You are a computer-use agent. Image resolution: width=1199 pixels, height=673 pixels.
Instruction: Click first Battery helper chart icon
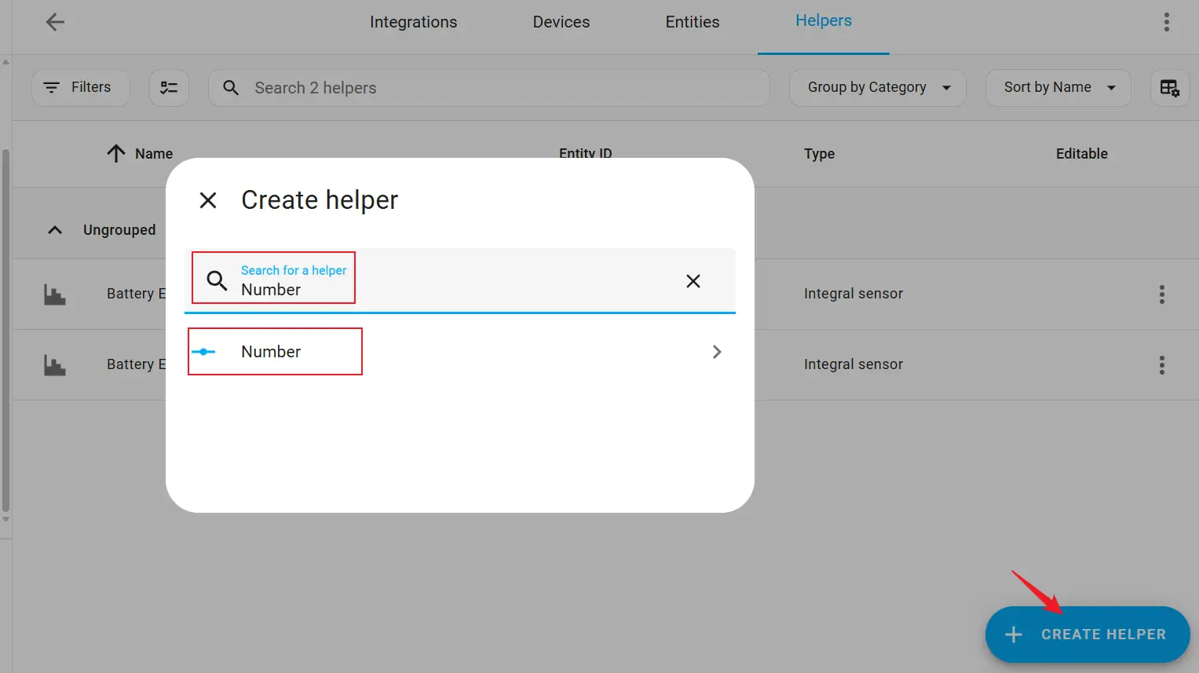click(x=55, y=294)
